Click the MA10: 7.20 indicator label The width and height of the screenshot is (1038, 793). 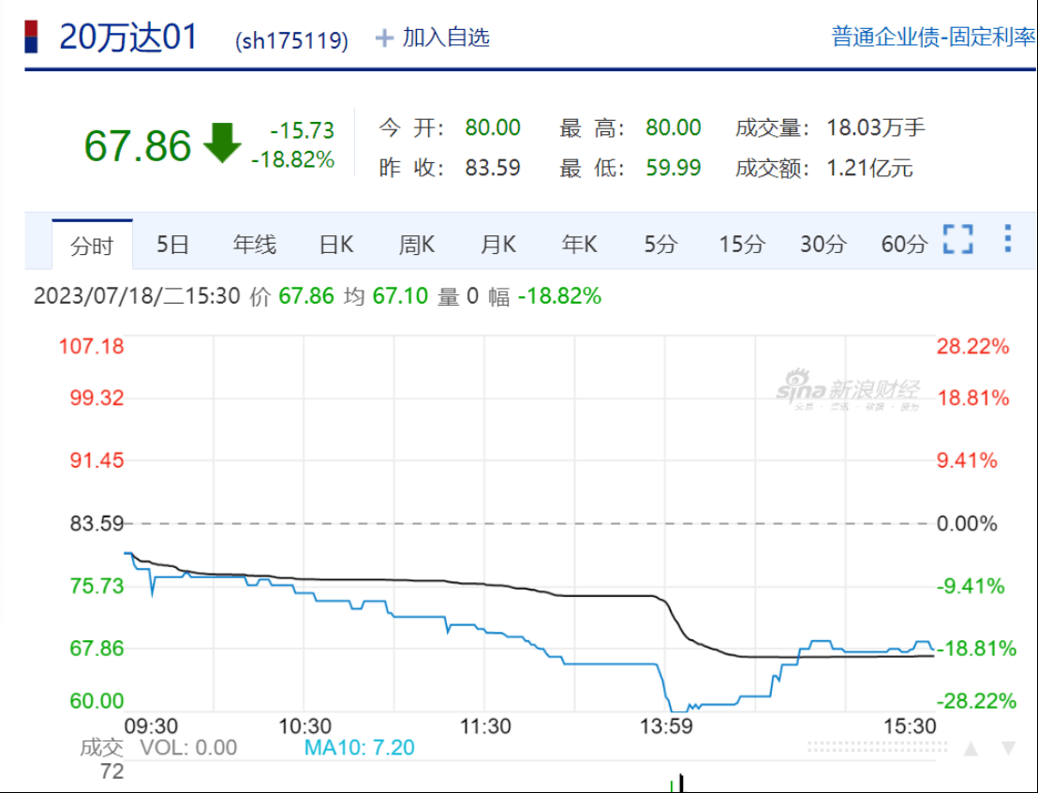(x=359, y=748)
